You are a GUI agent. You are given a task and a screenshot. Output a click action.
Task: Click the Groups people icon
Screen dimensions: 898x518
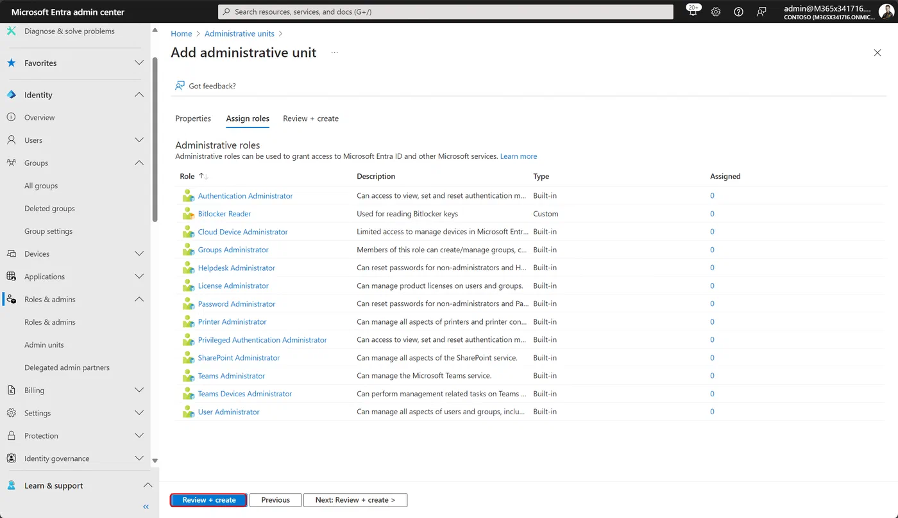12,163
